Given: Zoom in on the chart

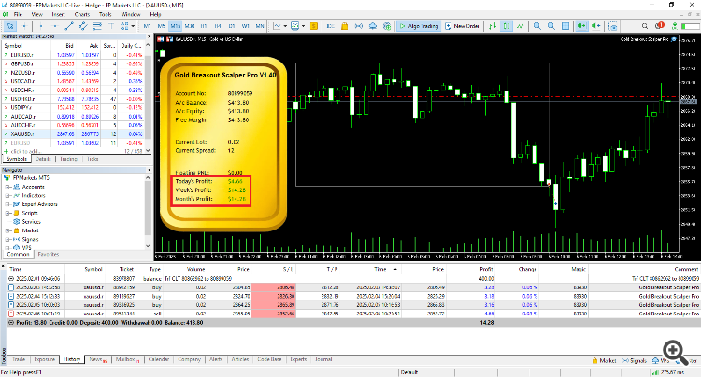Looking at the screenshot, I should point(536,26).
